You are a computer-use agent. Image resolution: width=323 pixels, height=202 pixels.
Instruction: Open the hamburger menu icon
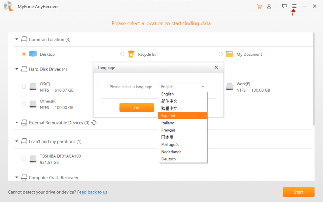click(294, 6)
